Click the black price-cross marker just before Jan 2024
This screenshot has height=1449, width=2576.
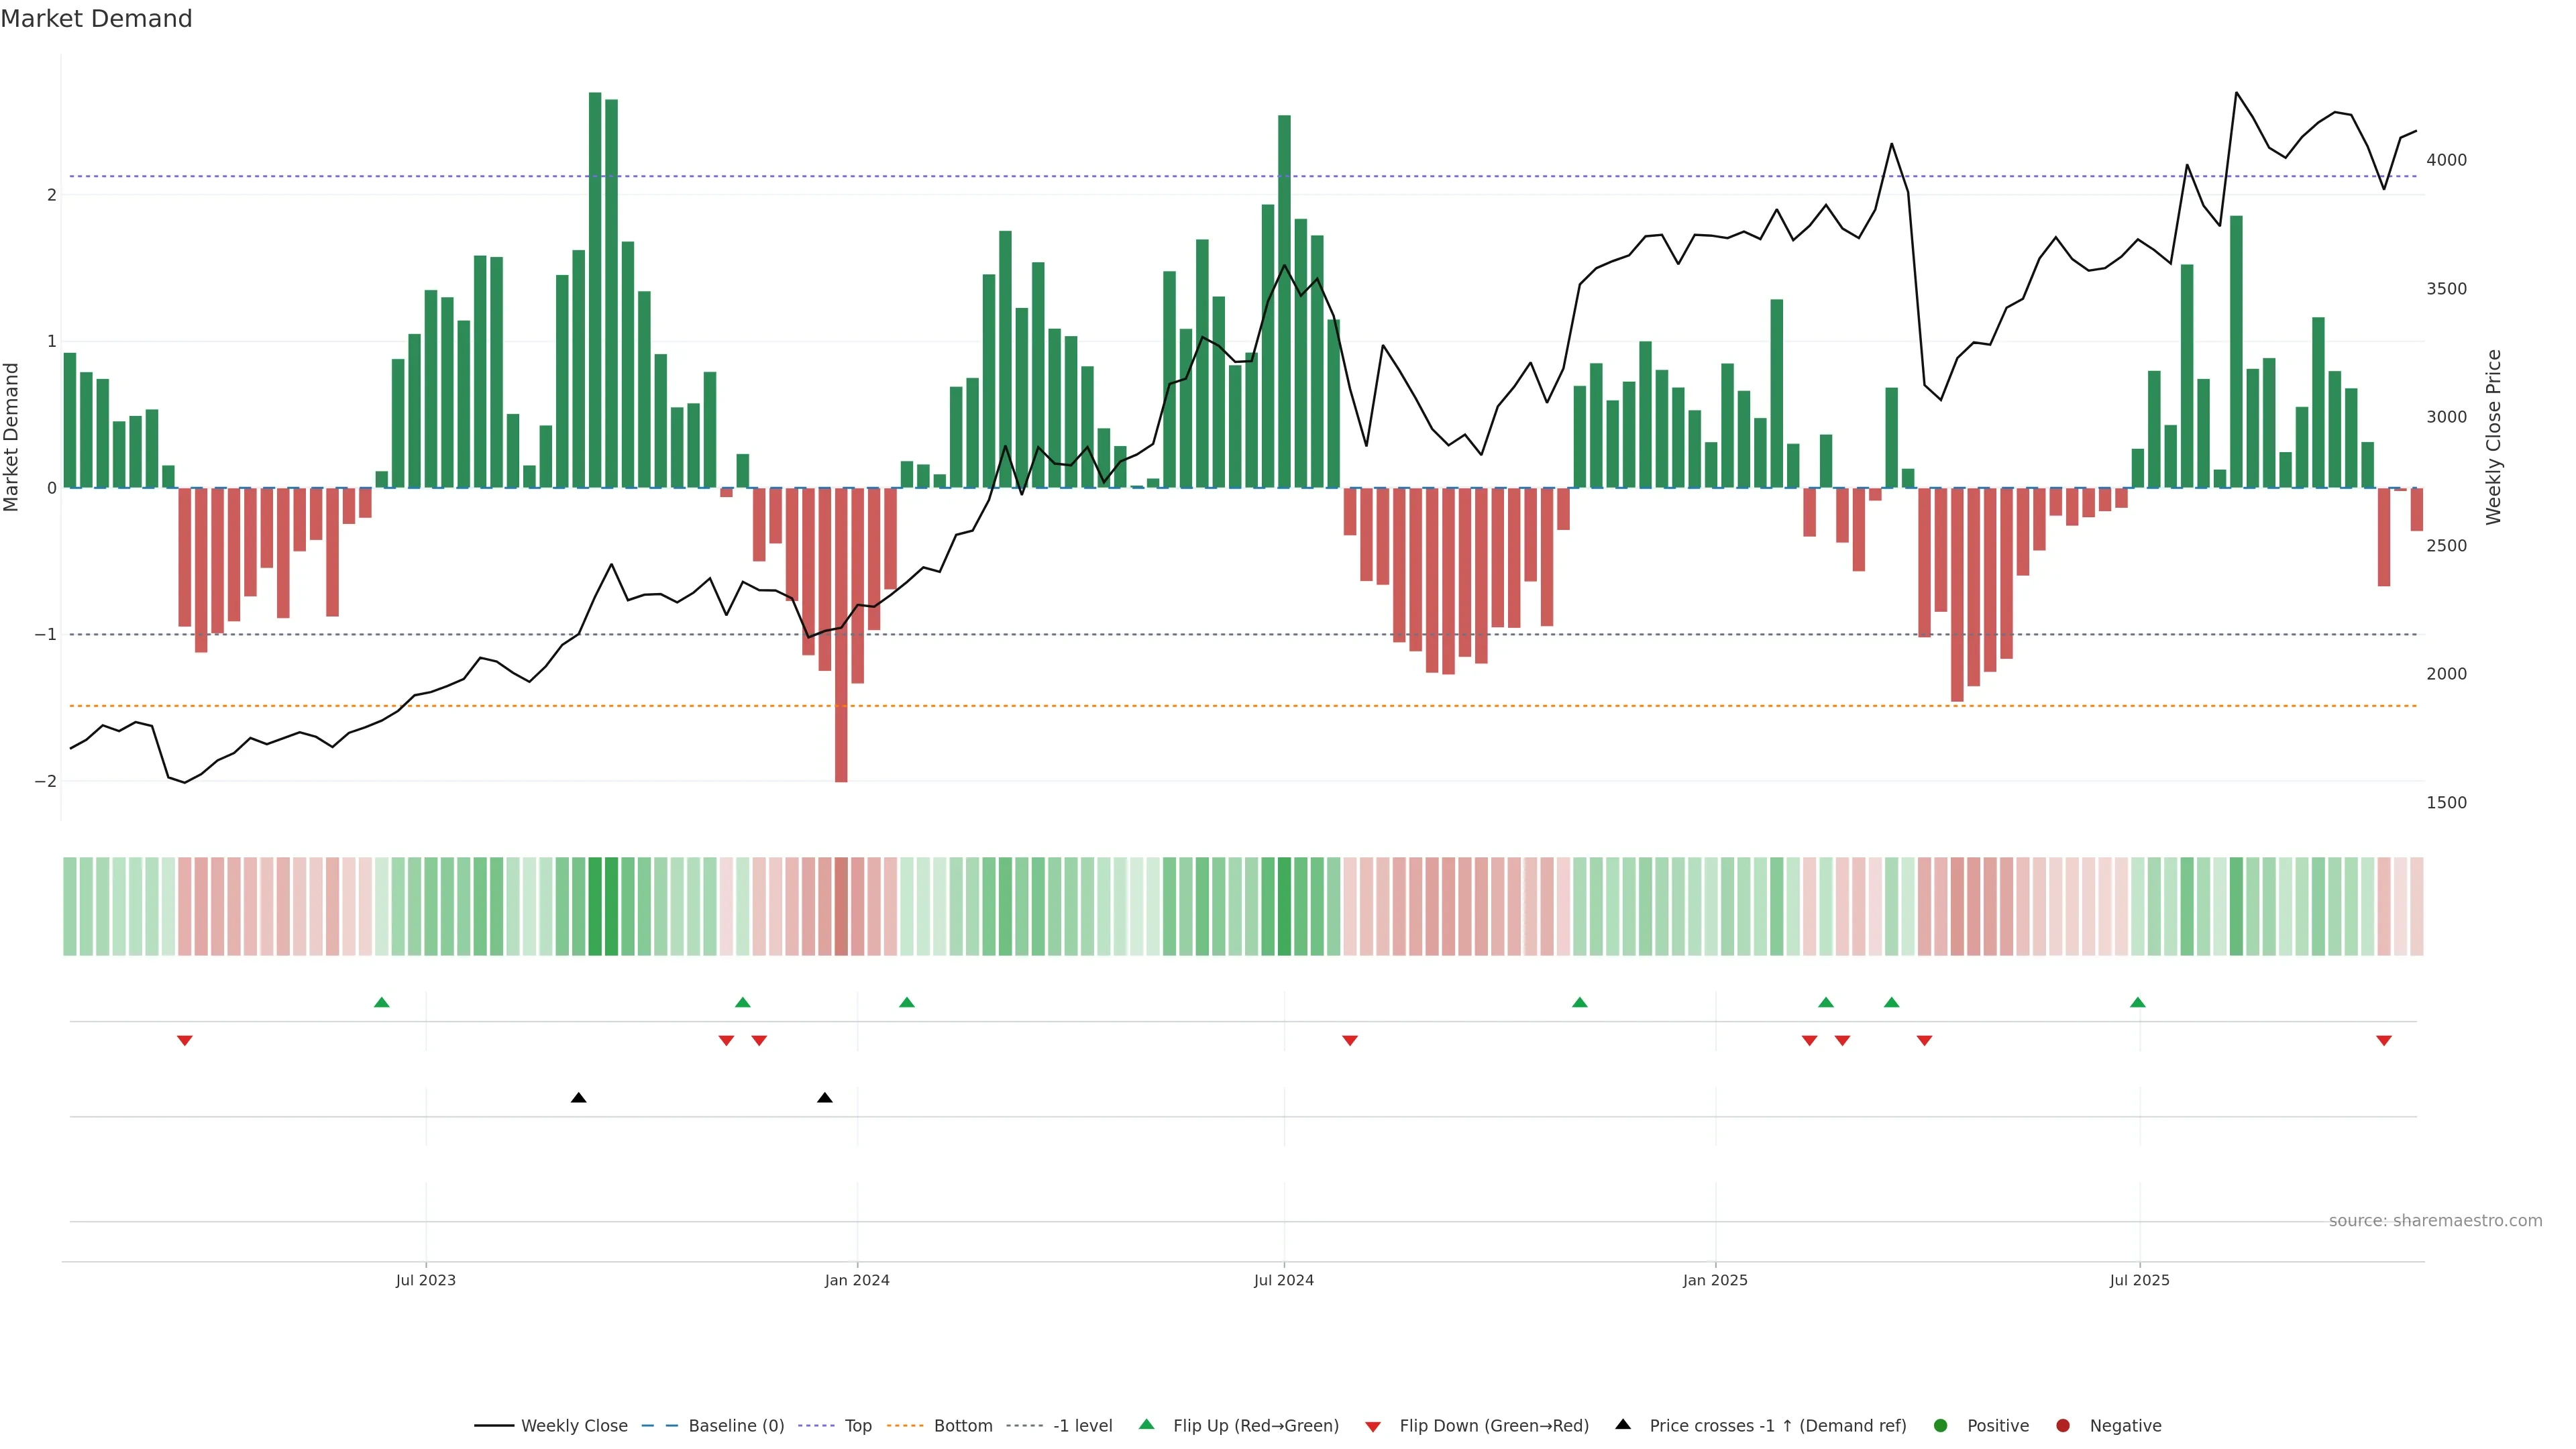(825, 1098)
